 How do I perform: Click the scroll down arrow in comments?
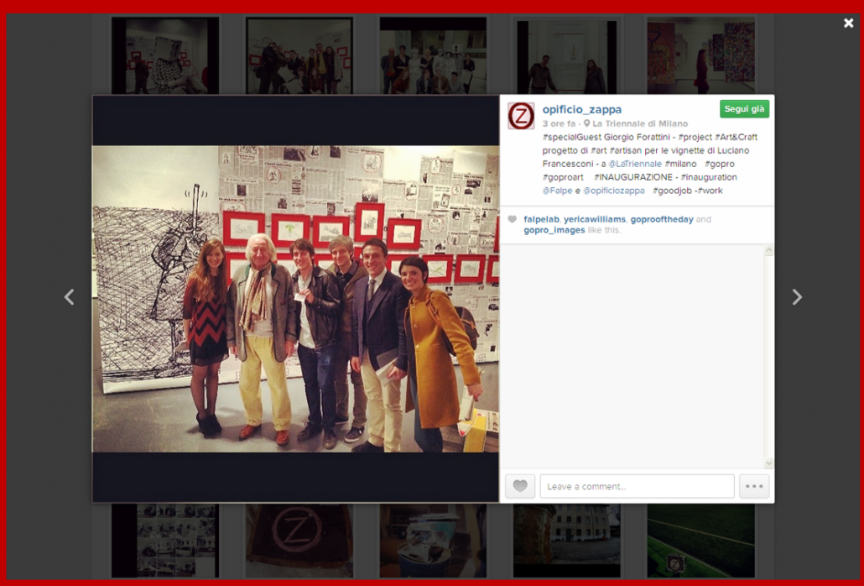pyautogui.click(x=769, y=463)
